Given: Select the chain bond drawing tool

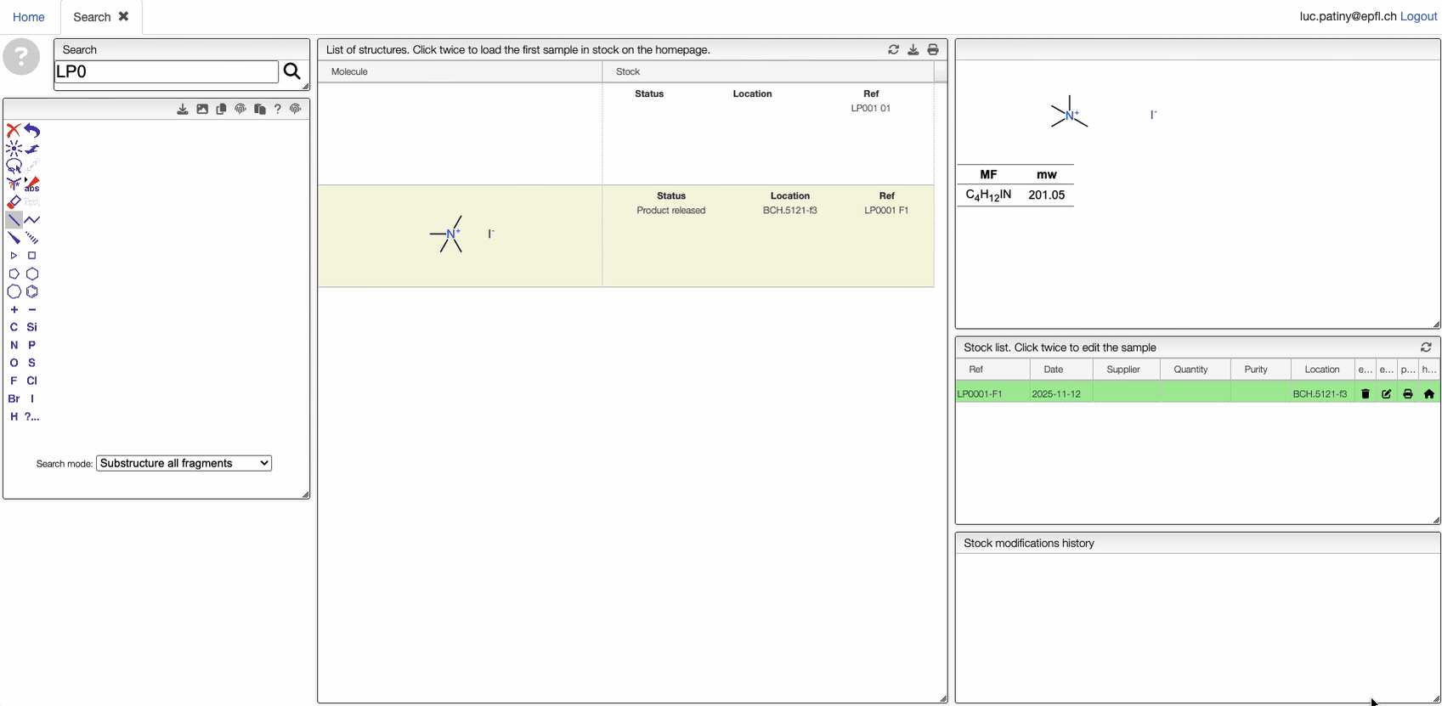Looking at the screenshot, I should (x=32, y=220).
